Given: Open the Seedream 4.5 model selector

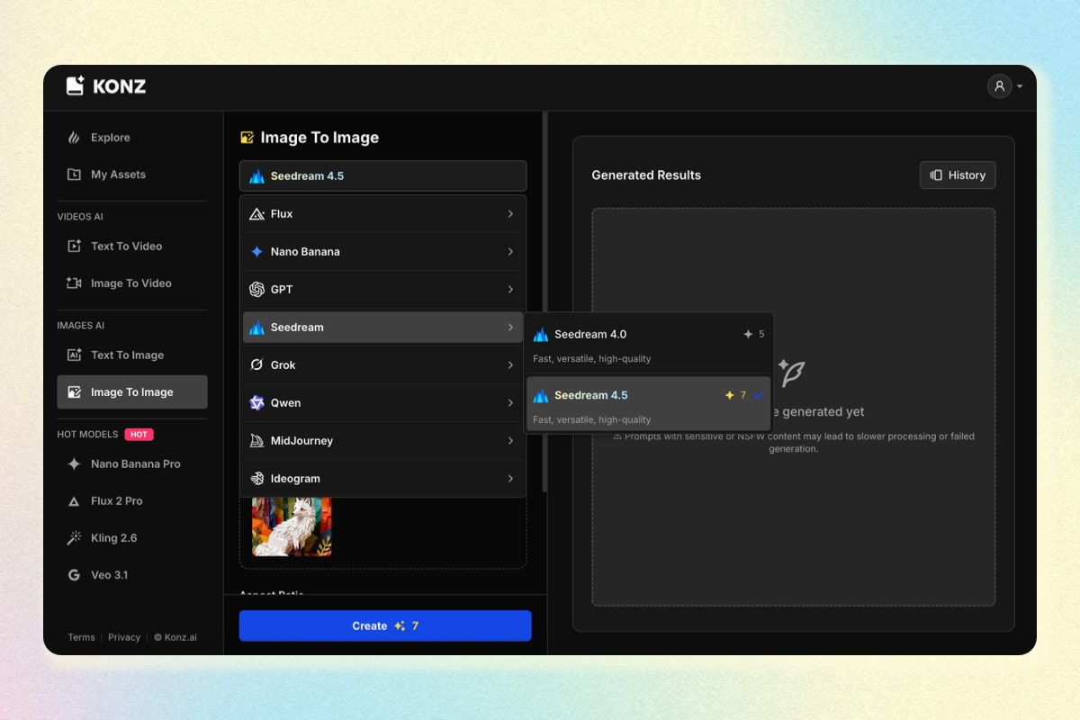Looking at the screenshot, I should tap(383, 175).
